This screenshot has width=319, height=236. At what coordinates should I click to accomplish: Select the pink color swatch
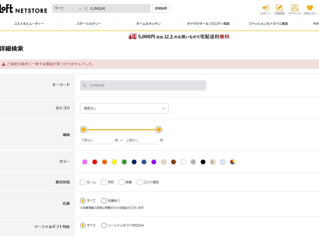85,162
